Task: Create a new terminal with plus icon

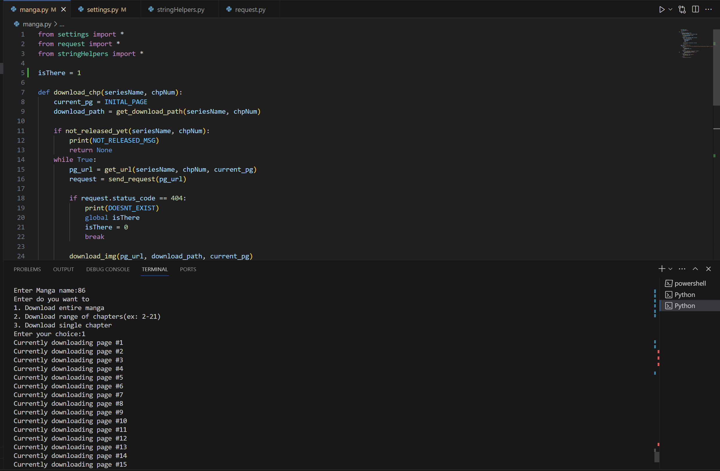Action: 662,269
